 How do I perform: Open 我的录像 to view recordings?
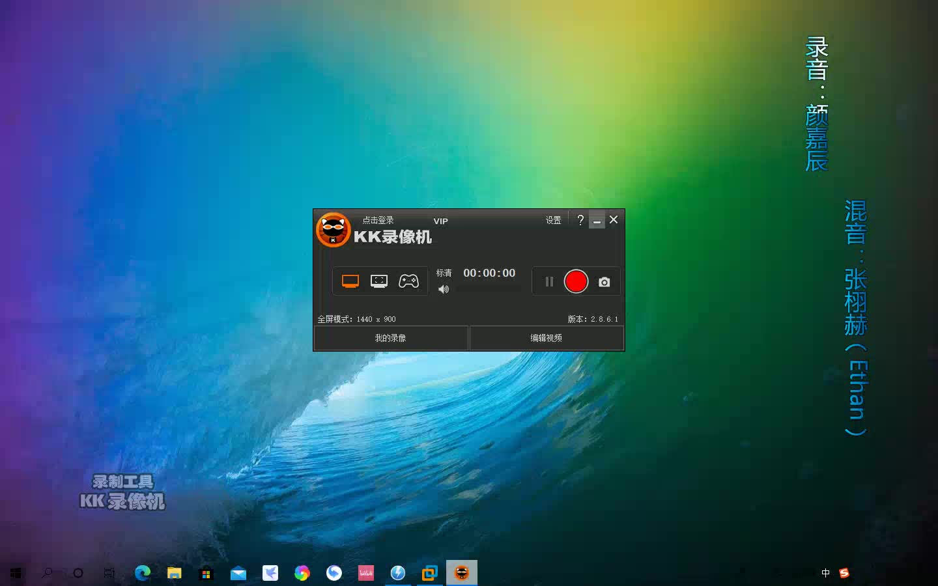tap(391, 338)
